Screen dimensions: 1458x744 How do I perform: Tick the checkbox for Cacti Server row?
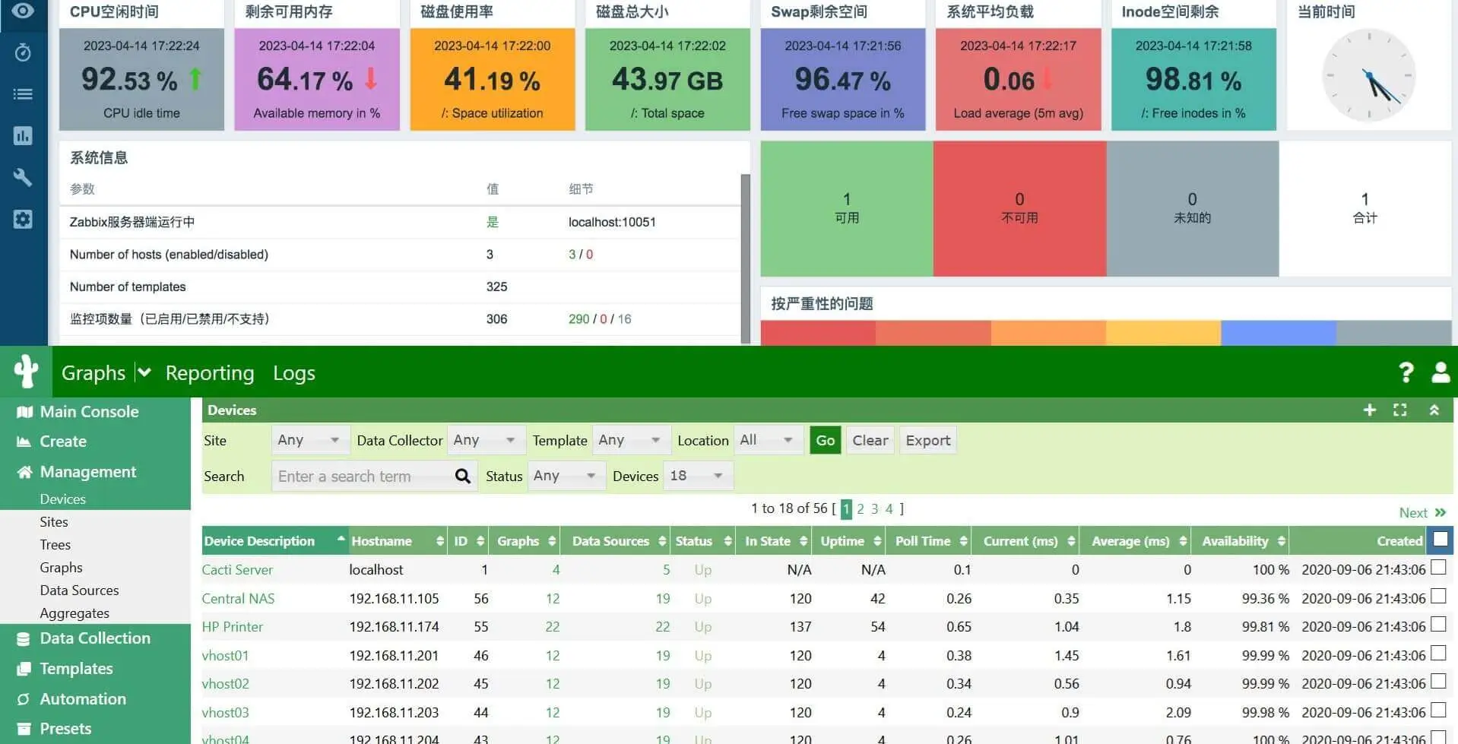1437,568
